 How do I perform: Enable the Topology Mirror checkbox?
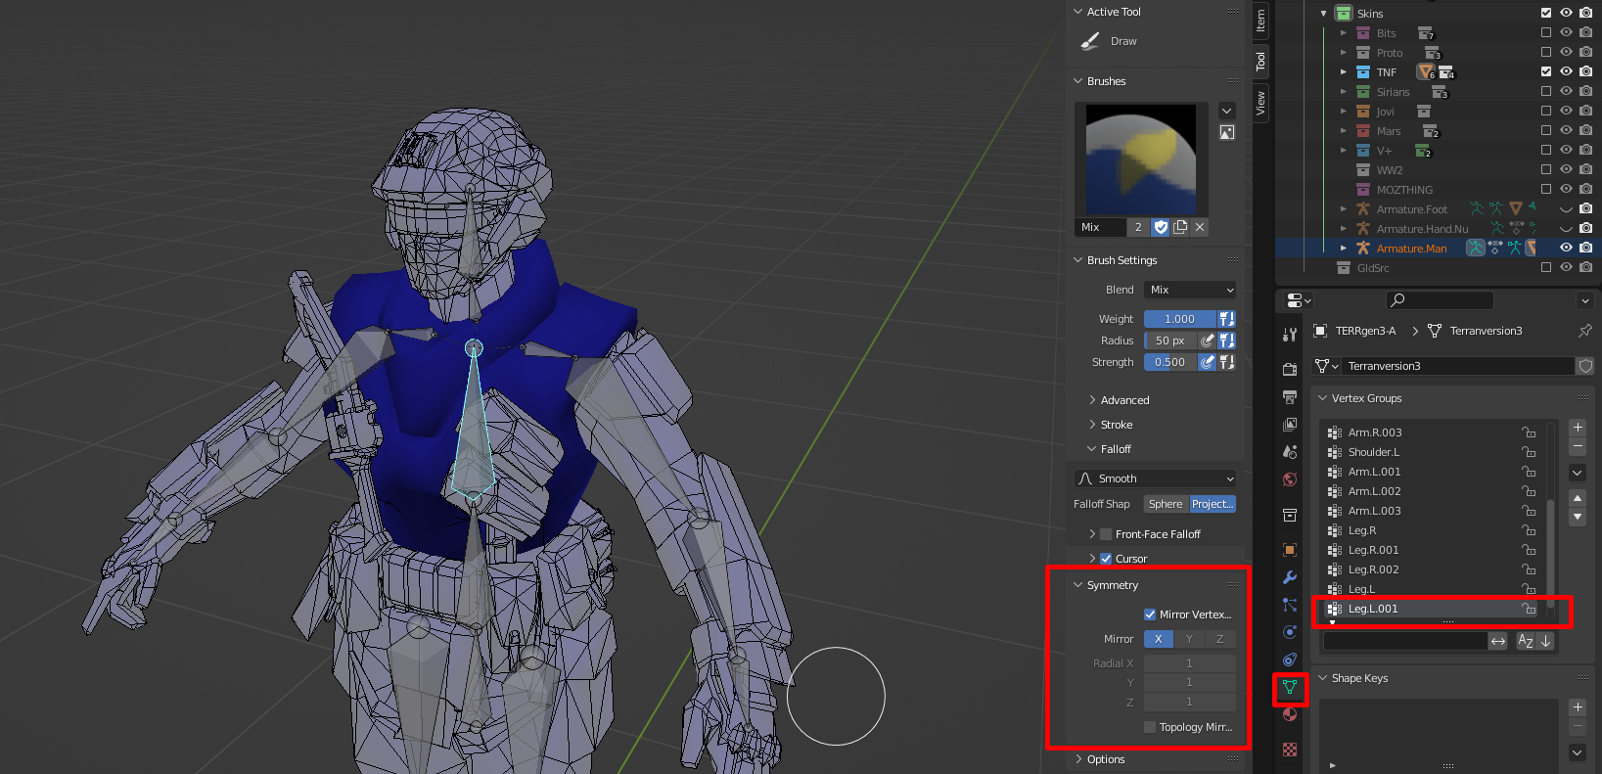pos(1150,727)
